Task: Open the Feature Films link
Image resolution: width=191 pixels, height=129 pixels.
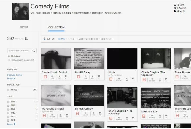Action: click(x=15, y=75)
